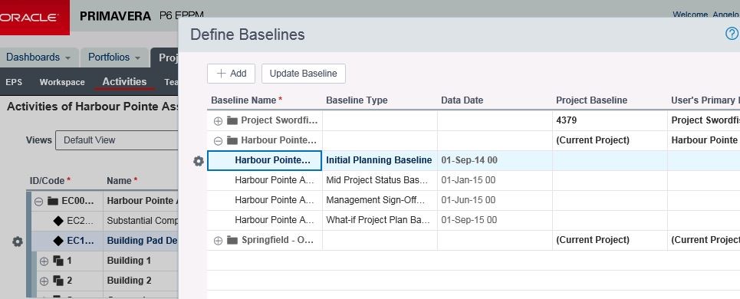
Task: Click the EC2 milestone diamond icon
Action: (x=58, y=220)
